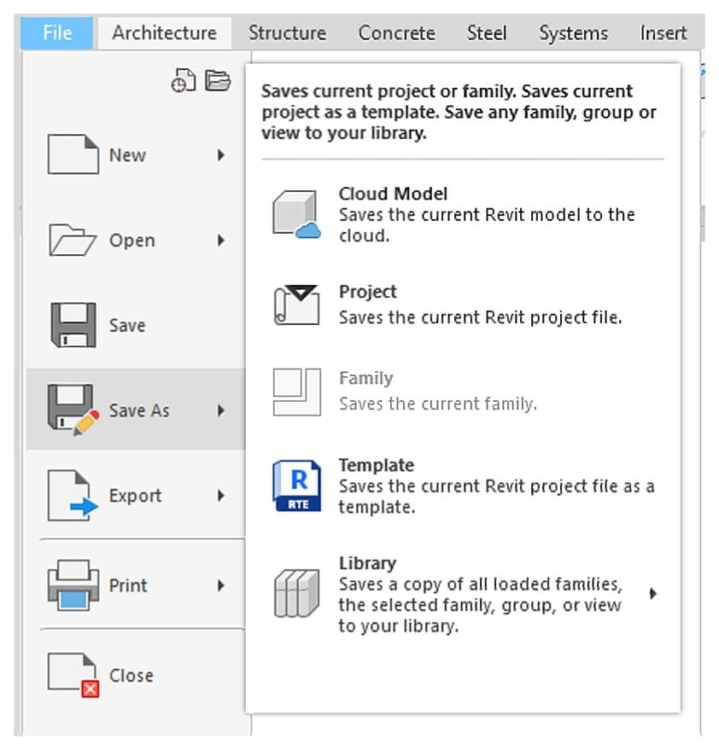
Task: Click the RTE Template icon
Action: [297, 485]
